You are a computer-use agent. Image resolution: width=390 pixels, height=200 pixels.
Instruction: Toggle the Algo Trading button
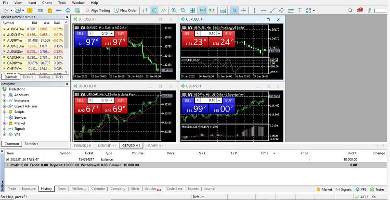98,11
